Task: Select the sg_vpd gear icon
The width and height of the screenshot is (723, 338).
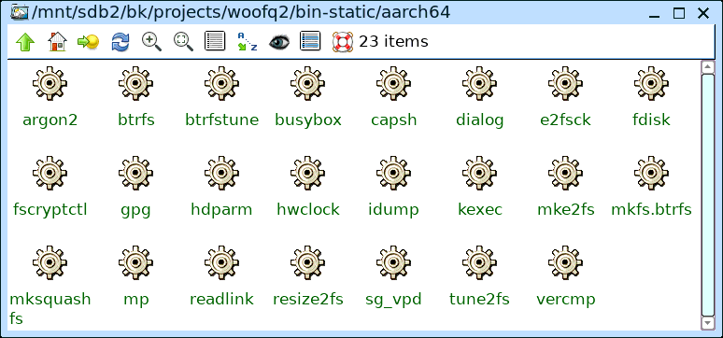Action: click(x=394, y=263)
